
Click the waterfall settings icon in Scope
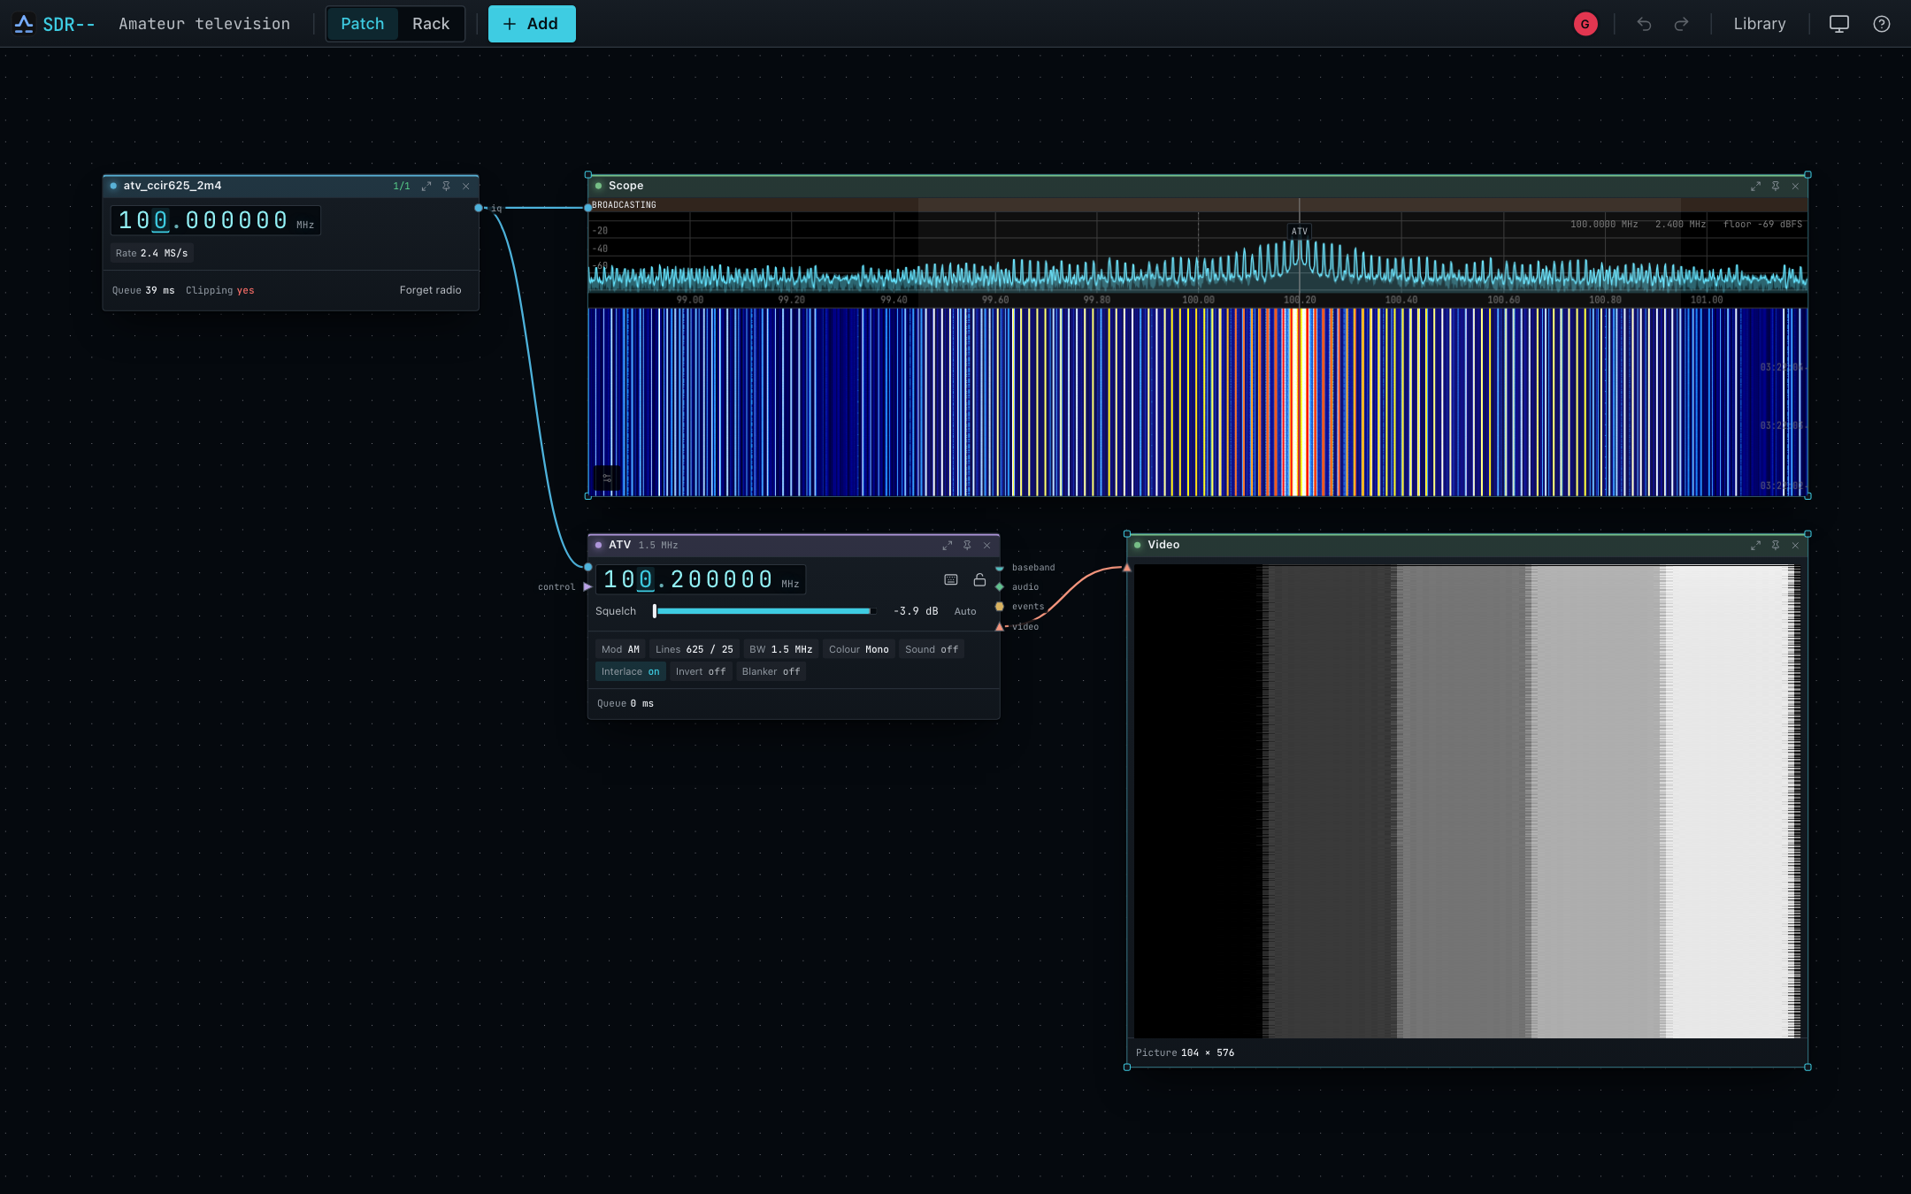[607, 478]
